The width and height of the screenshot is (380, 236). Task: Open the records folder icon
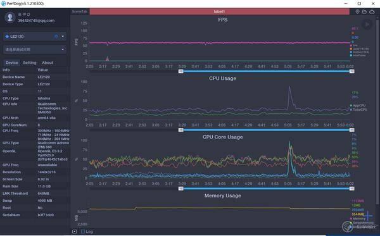click(x=364, y=11)
